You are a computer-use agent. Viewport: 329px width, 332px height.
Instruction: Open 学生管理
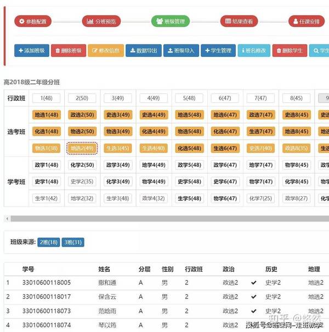[218, 50]
